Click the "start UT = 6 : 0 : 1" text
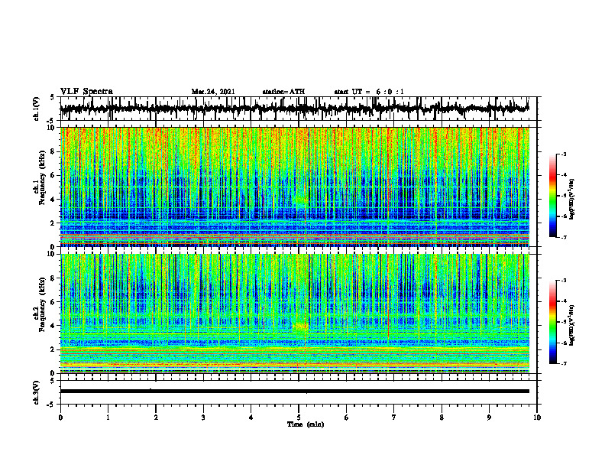Image resolution: width=605 pixels, height=468 pixels. click(x=369, y=92)
